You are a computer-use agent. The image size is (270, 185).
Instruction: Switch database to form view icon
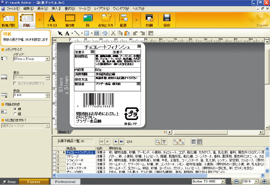pyautogui.click(x=200, y=142)
